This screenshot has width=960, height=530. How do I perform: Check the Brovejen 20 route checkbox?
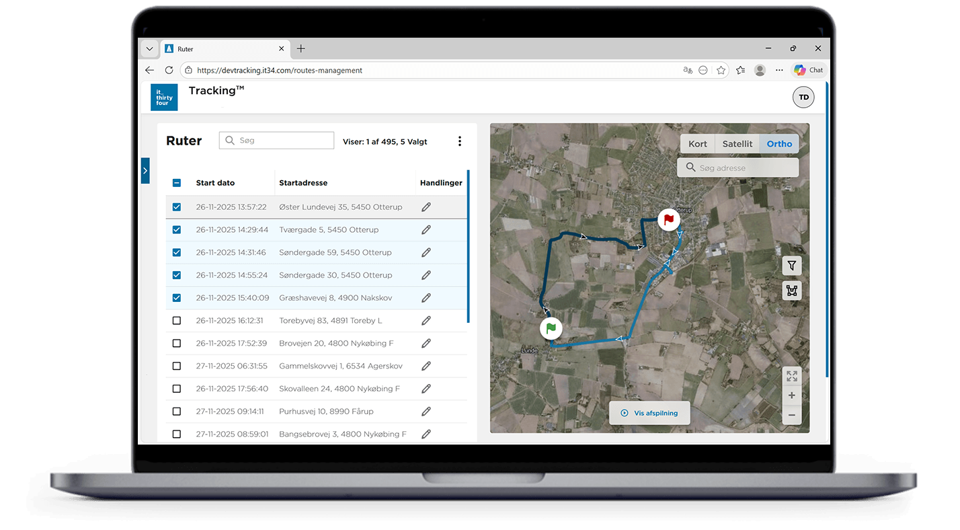coord(177,343)
